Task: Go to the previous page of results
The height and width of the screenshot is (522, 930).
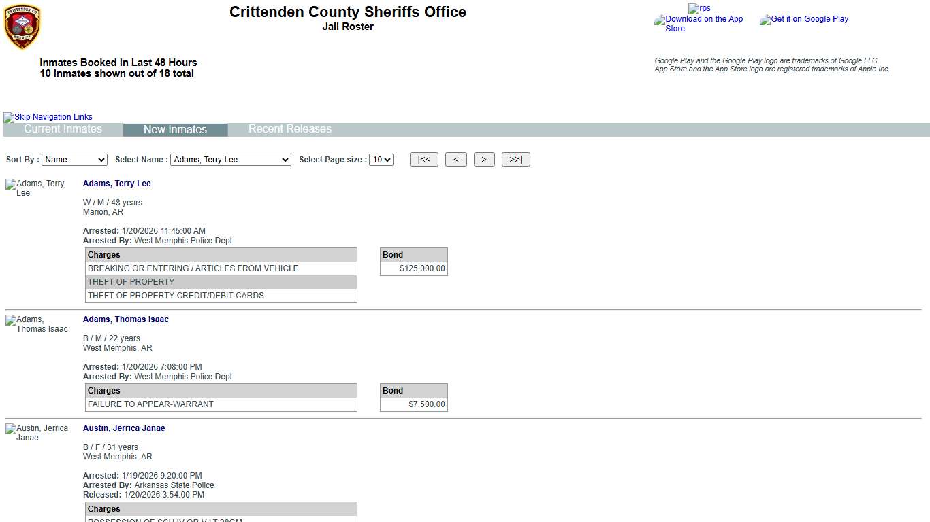Action: click(455, 160)
